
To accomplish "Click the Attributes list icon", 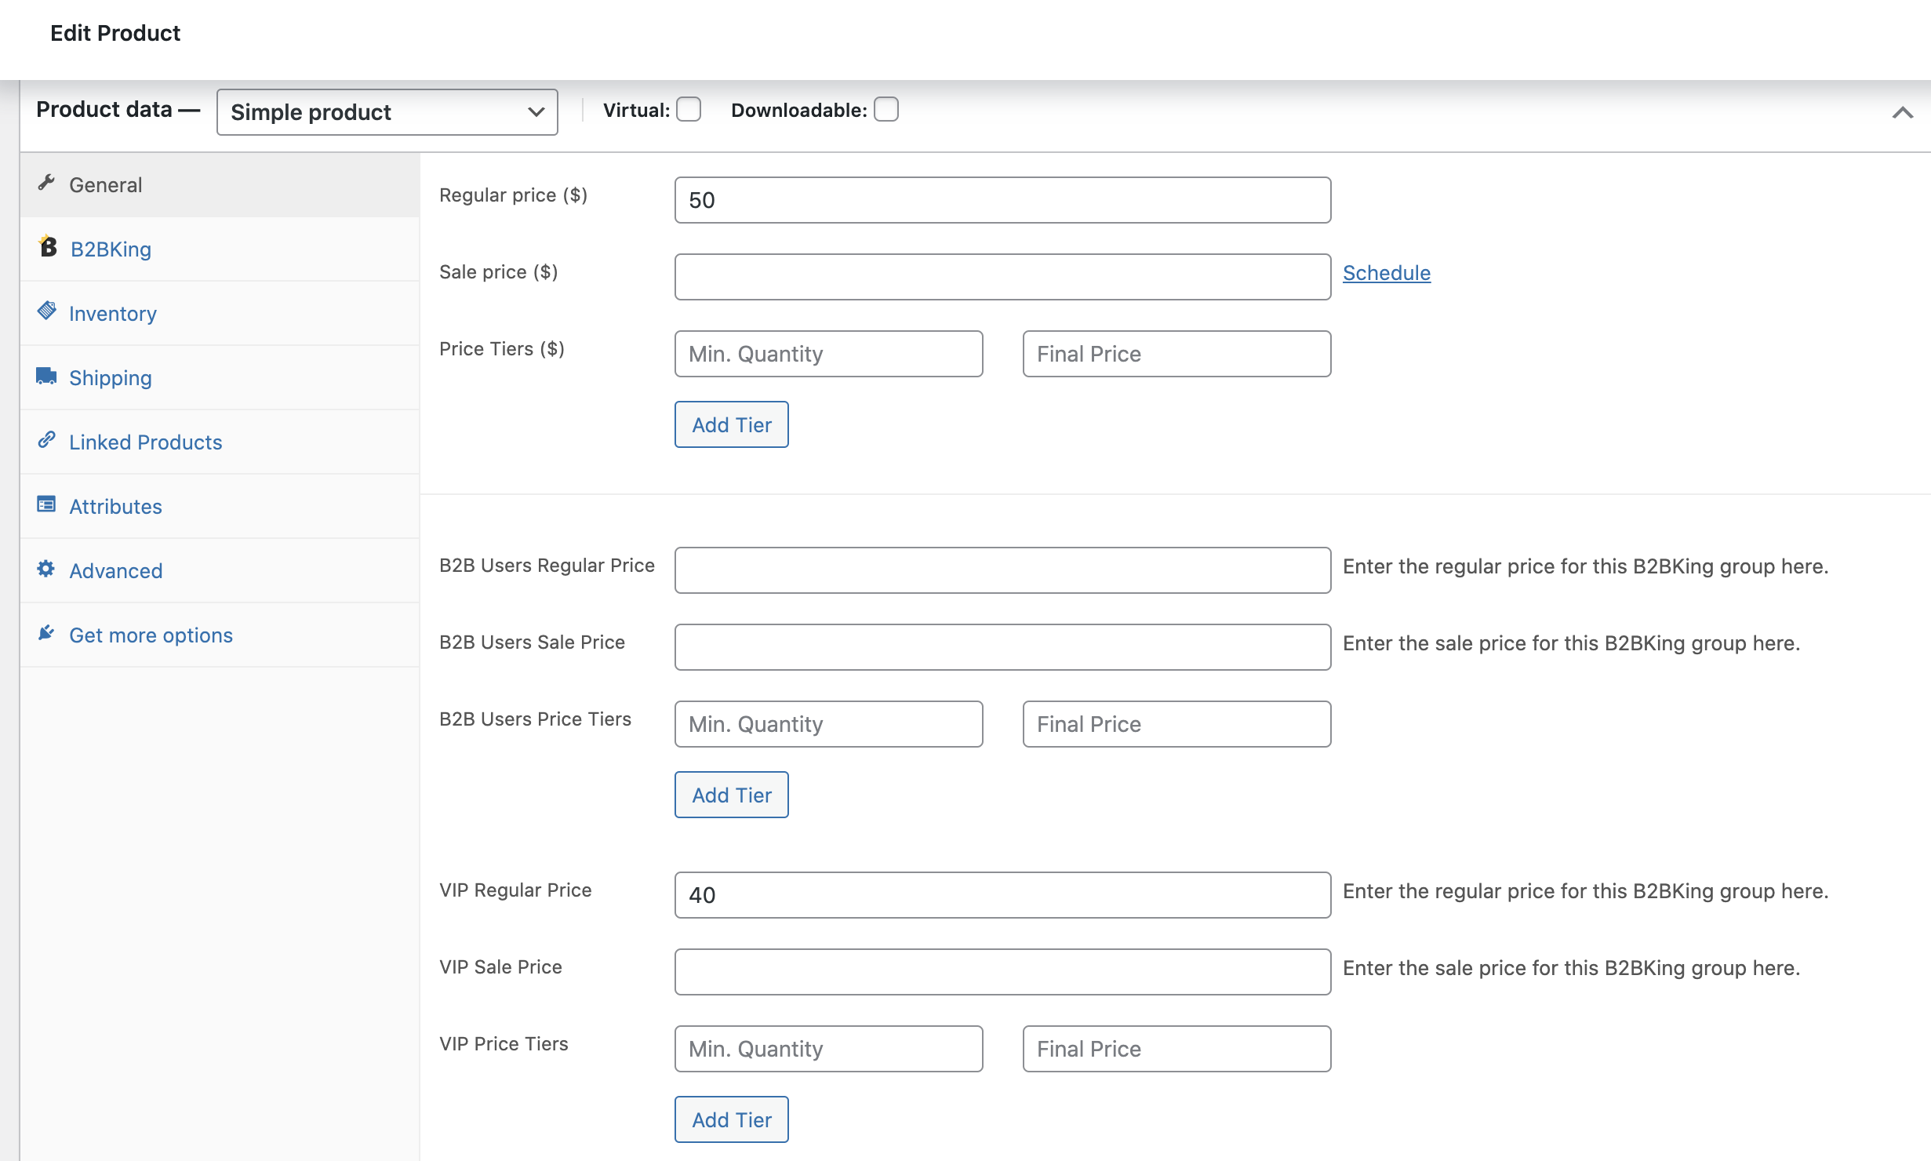I will pyautogui.click(x=46, y=504).
